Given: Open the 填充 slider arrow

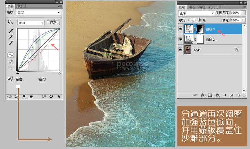Looking at the screenshot, I should [243, 20].
